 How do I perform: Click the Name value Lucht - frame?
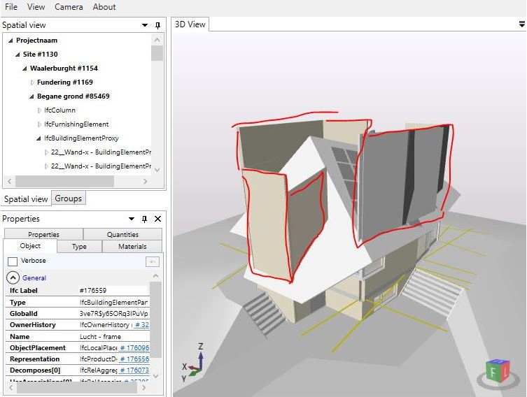click(100, 336)
